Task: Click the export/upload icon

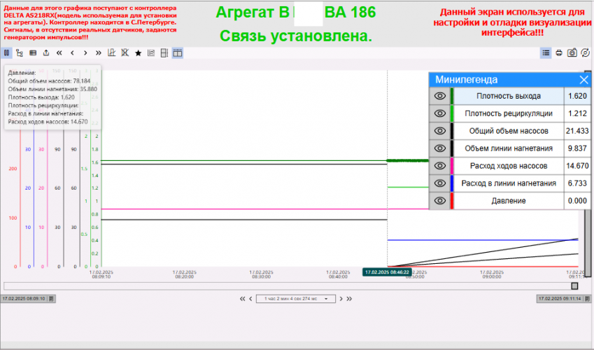Action: [x=46, y=52]
